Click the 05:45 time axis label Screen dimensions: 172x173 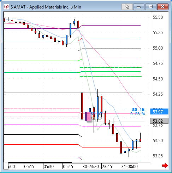pyautogui.click(x=68, y=167)
